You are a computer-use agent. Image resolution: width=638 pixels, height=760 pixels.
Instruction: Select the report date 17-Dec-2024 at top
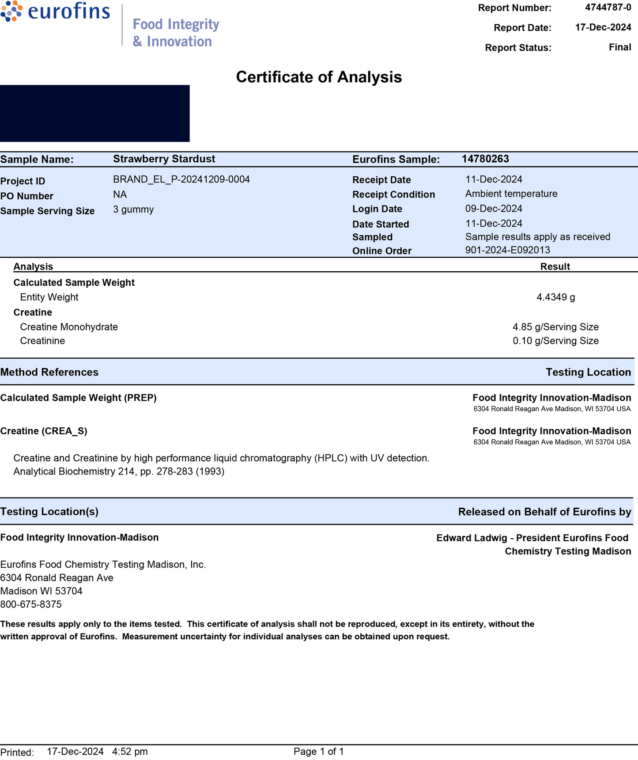pos(603,27)
